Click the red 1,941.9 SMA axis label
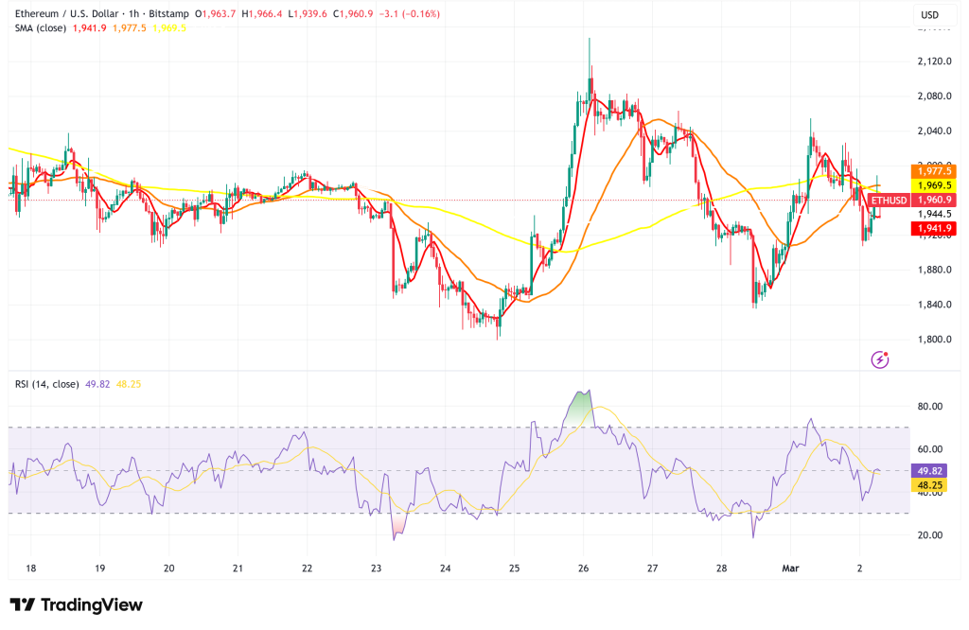This screenshot has width=969, height=630. coord(932,228)
